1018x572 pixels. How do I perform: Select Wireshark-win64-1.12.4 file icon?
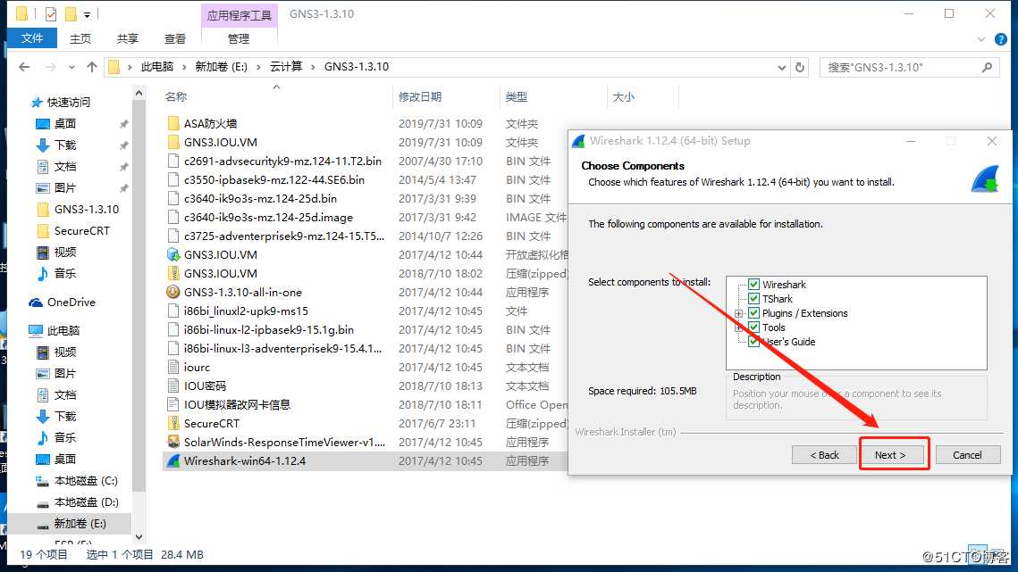(173, 460)
